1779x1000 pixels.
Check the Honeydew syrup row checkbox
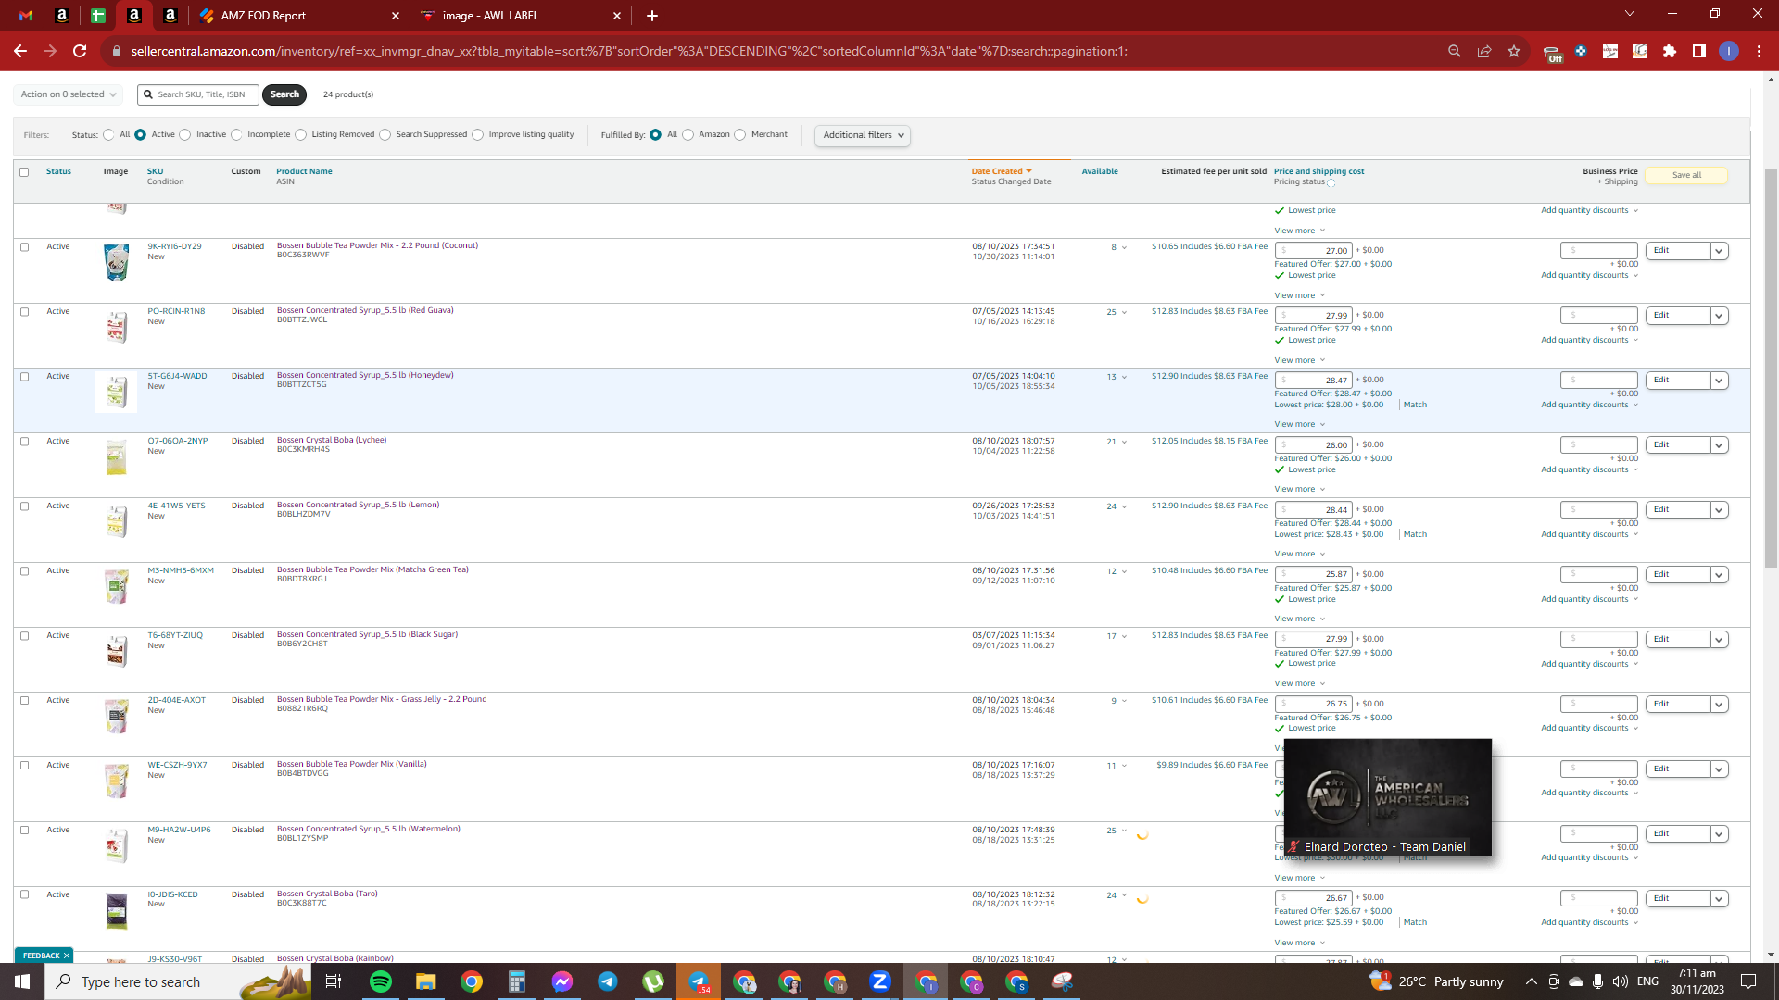[24, 377]
